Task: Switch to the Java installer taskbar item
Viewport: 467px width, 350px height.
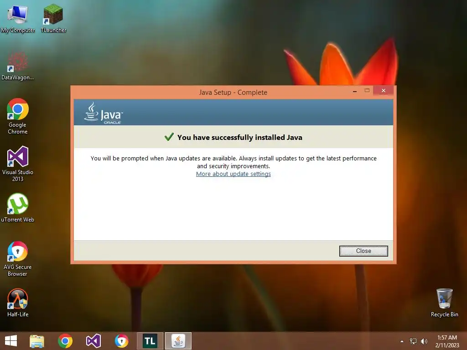Action: coord(178,341)
